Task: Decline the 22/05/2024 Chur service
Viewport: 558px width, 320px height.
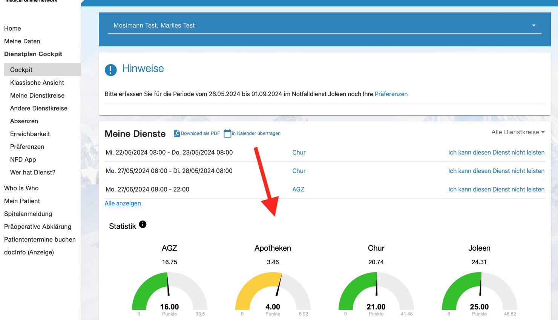Action: [496, 152]
